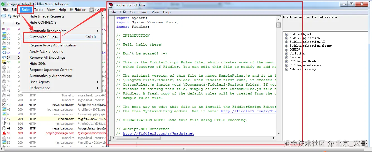372x152 pixels.
Task: Expand the Session tree node
Action: coord(286,58)
